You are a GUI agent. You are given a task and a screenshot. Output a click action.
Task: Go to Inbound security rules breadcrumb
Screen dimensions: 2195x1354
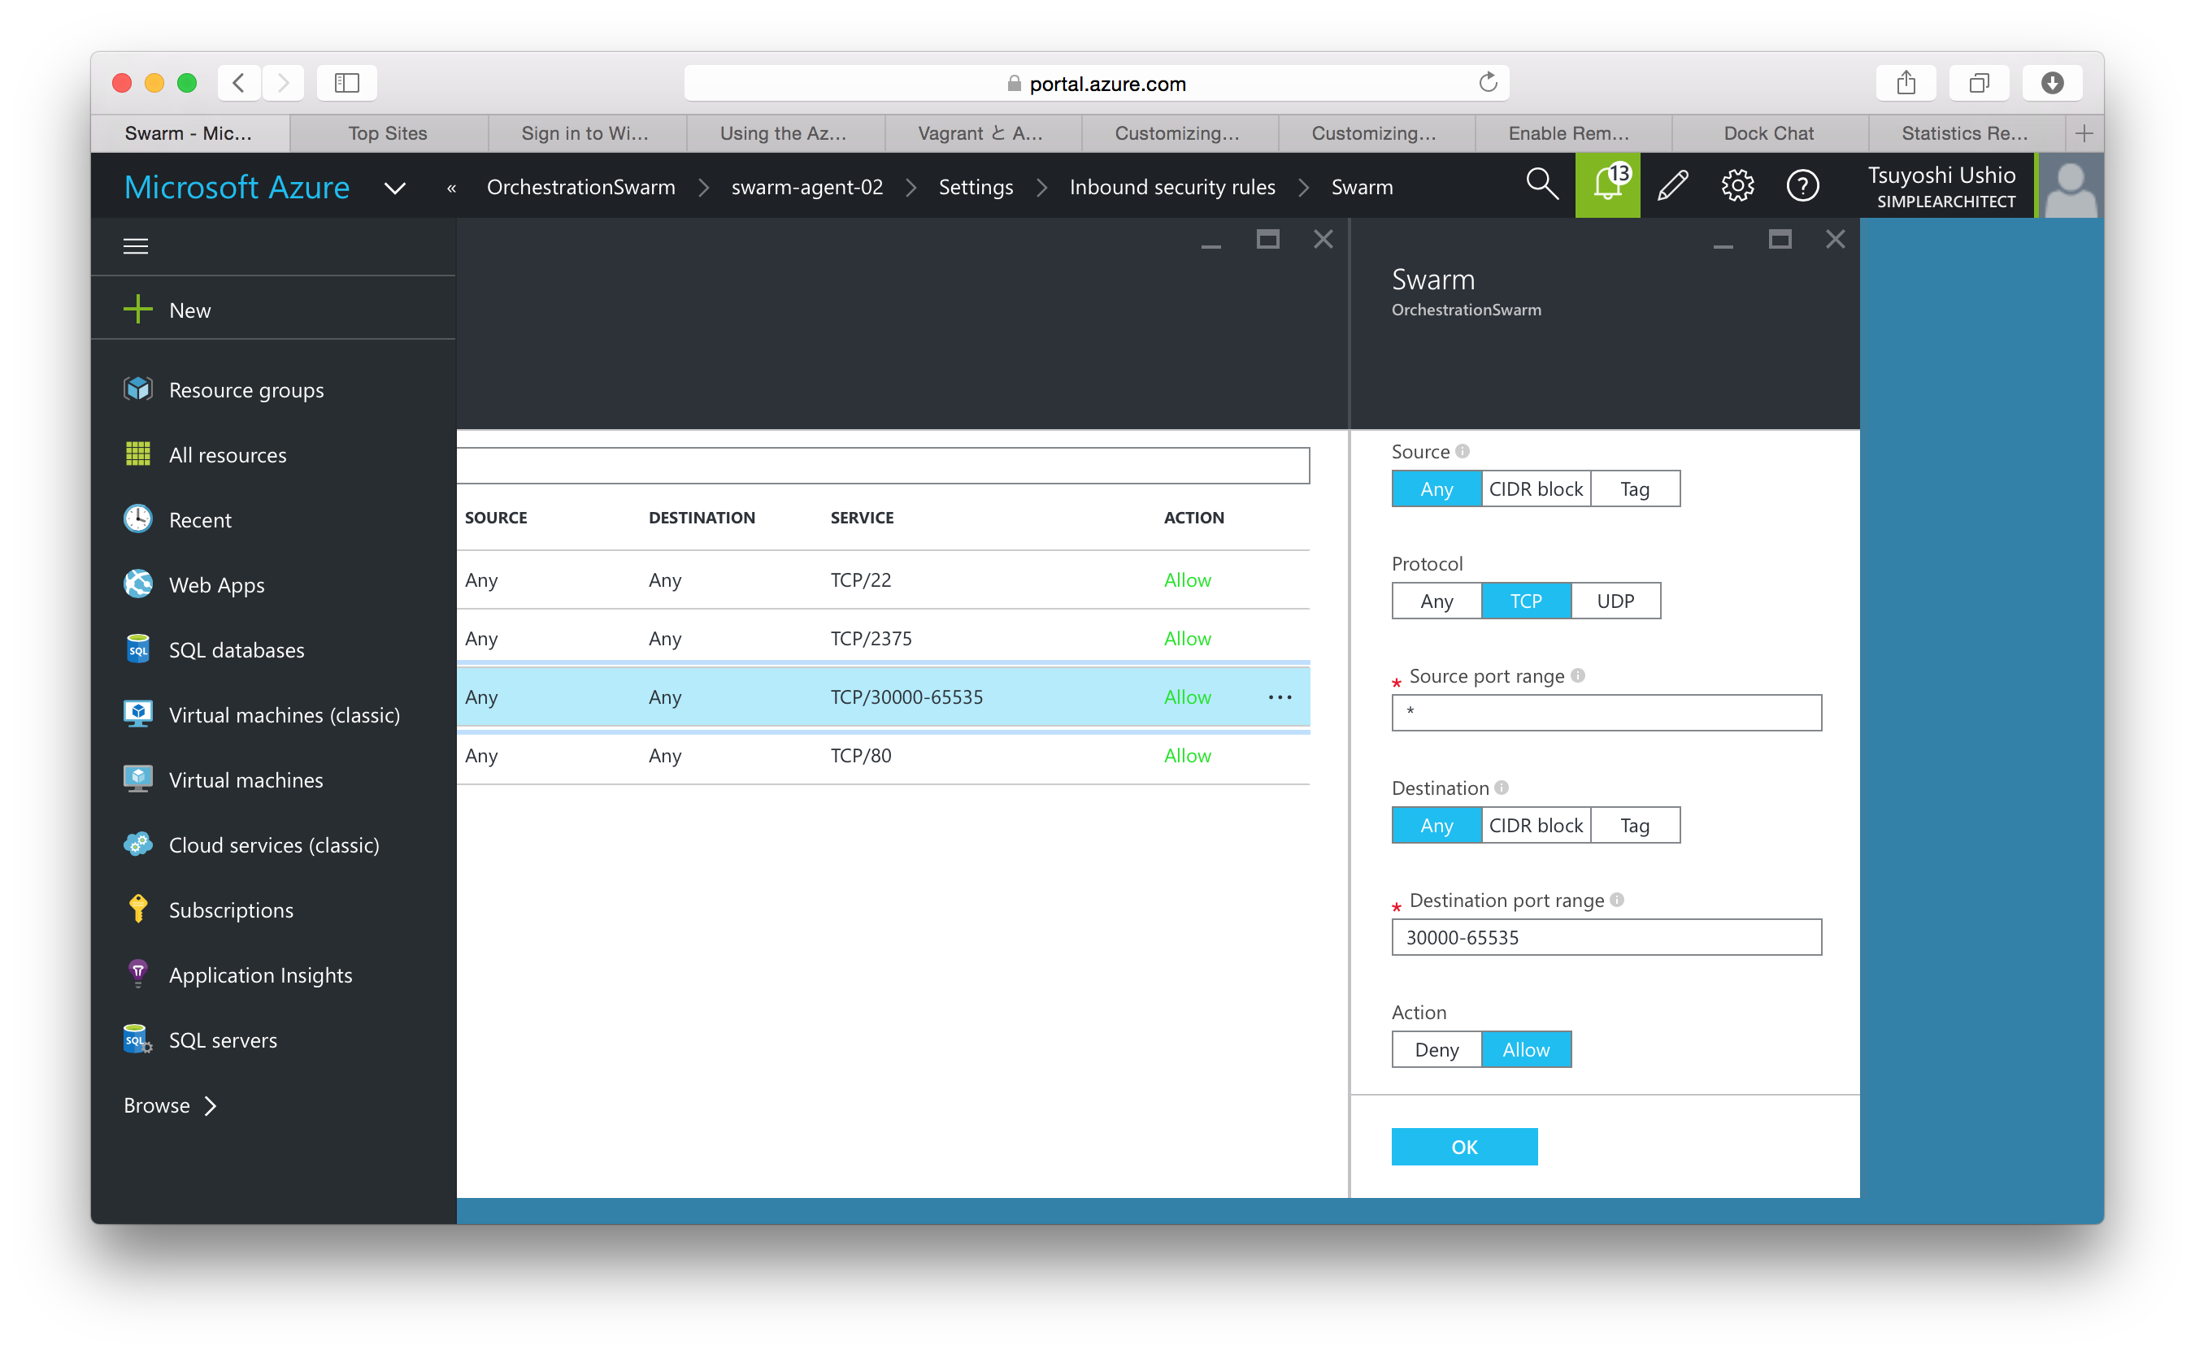point(1172,187)
